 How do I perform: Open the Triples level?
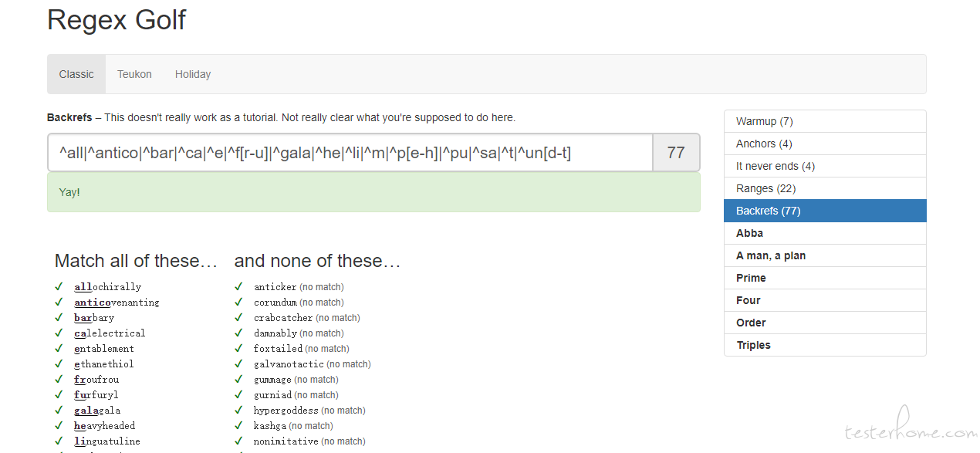point(825,345)
